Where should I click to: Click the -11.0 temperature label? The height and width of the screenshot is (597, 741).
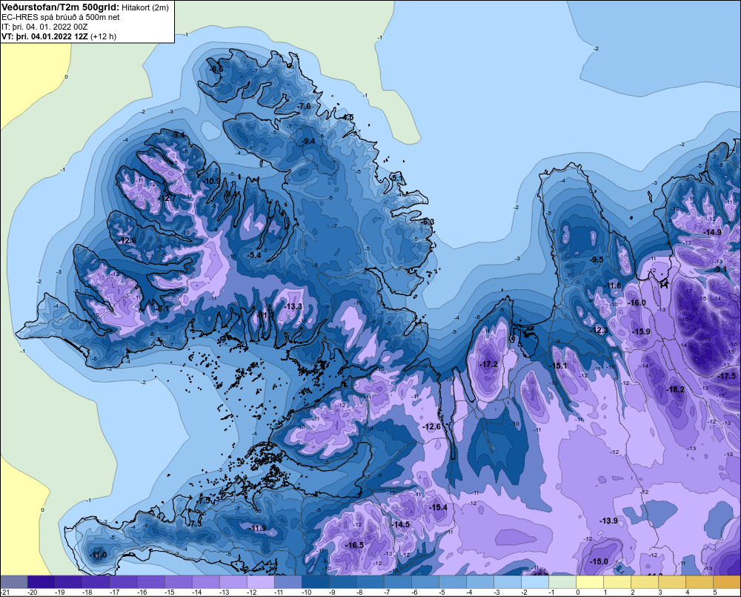coord(98,555)
